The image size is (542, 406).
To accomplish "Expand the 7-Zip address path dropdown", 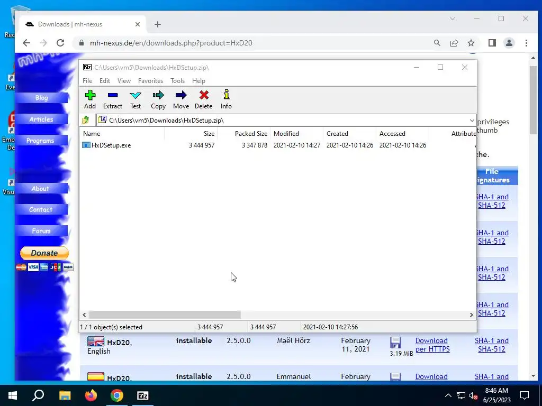I will tap(472, 120).
